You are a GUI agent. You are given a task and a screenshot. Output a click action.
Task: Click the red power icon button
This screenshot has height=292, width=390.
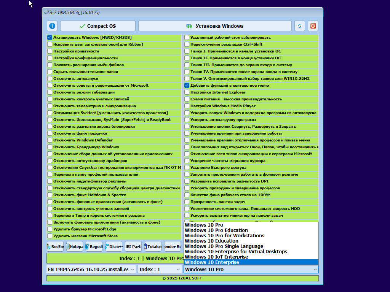(313, 26)
